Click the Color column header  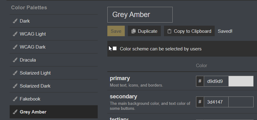(x=201, y=66)
